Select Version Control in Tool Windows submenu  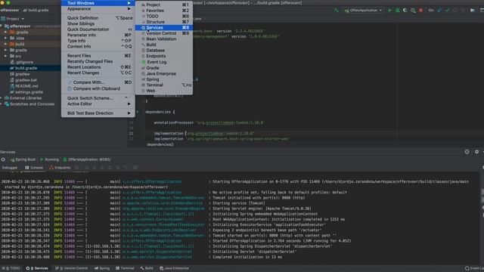(164, 33)
